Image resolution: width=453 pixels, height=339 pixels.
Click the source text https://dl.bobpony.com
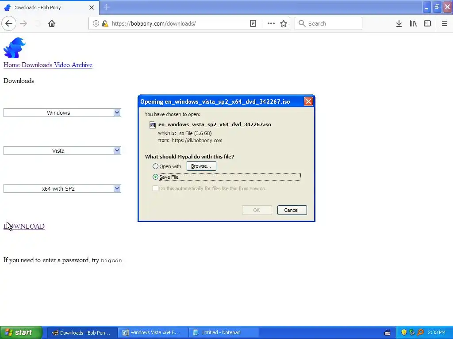point(197,140)
